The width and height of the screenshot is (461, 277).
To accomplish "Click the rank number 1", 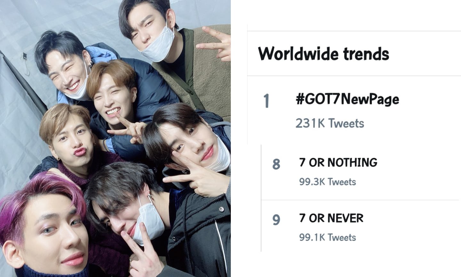I will coord(266,101).
